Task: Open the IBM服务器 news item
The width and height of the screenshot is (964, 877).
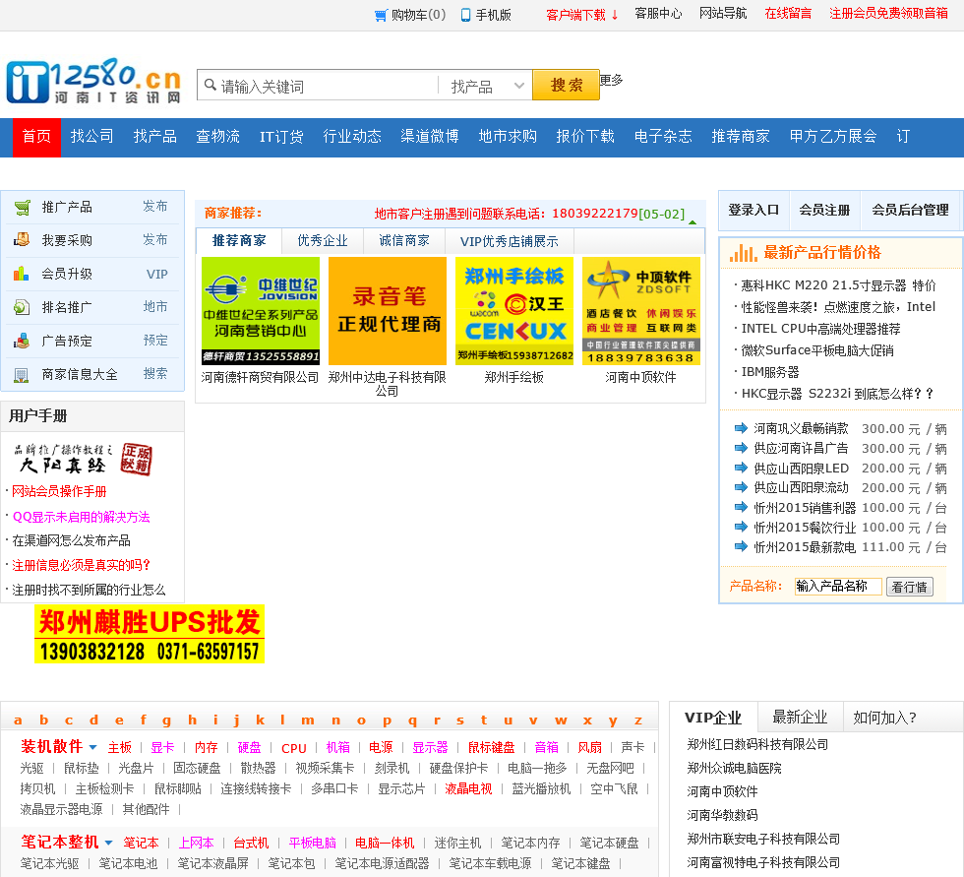Action: tap(769, 372)
